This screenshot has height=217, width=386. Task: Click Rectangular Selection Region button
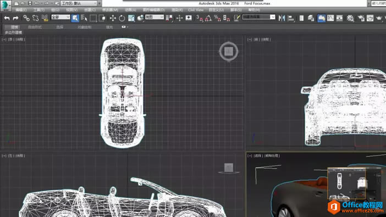(x=93, y=18)
